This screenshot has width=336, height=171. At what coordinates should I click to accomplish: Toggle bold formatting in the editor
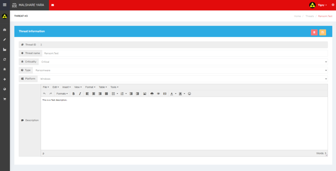coord(73,94)
